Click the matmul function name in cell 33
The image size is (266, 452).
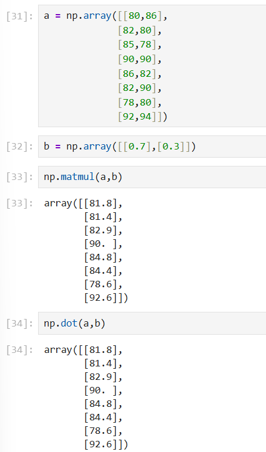78,176
